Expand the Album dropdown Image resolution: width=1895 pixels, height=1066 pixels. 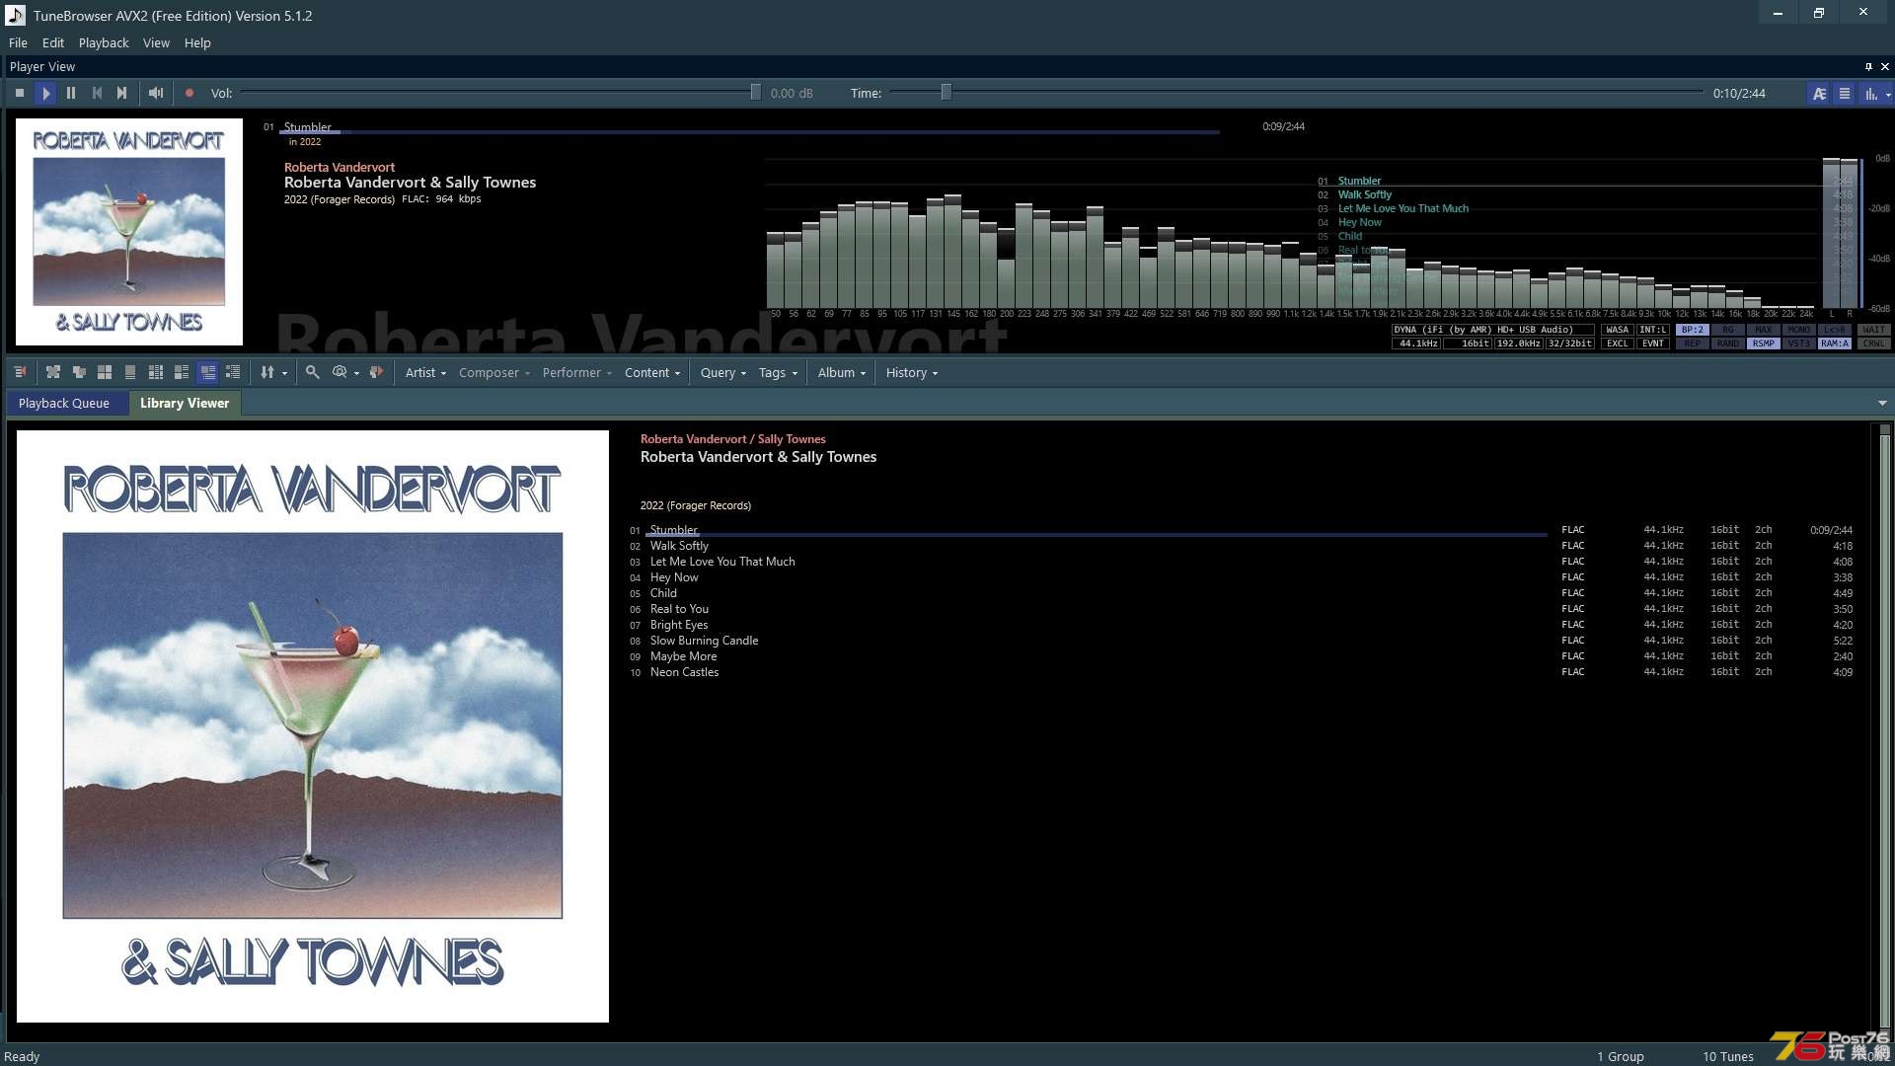pos(841,372)
